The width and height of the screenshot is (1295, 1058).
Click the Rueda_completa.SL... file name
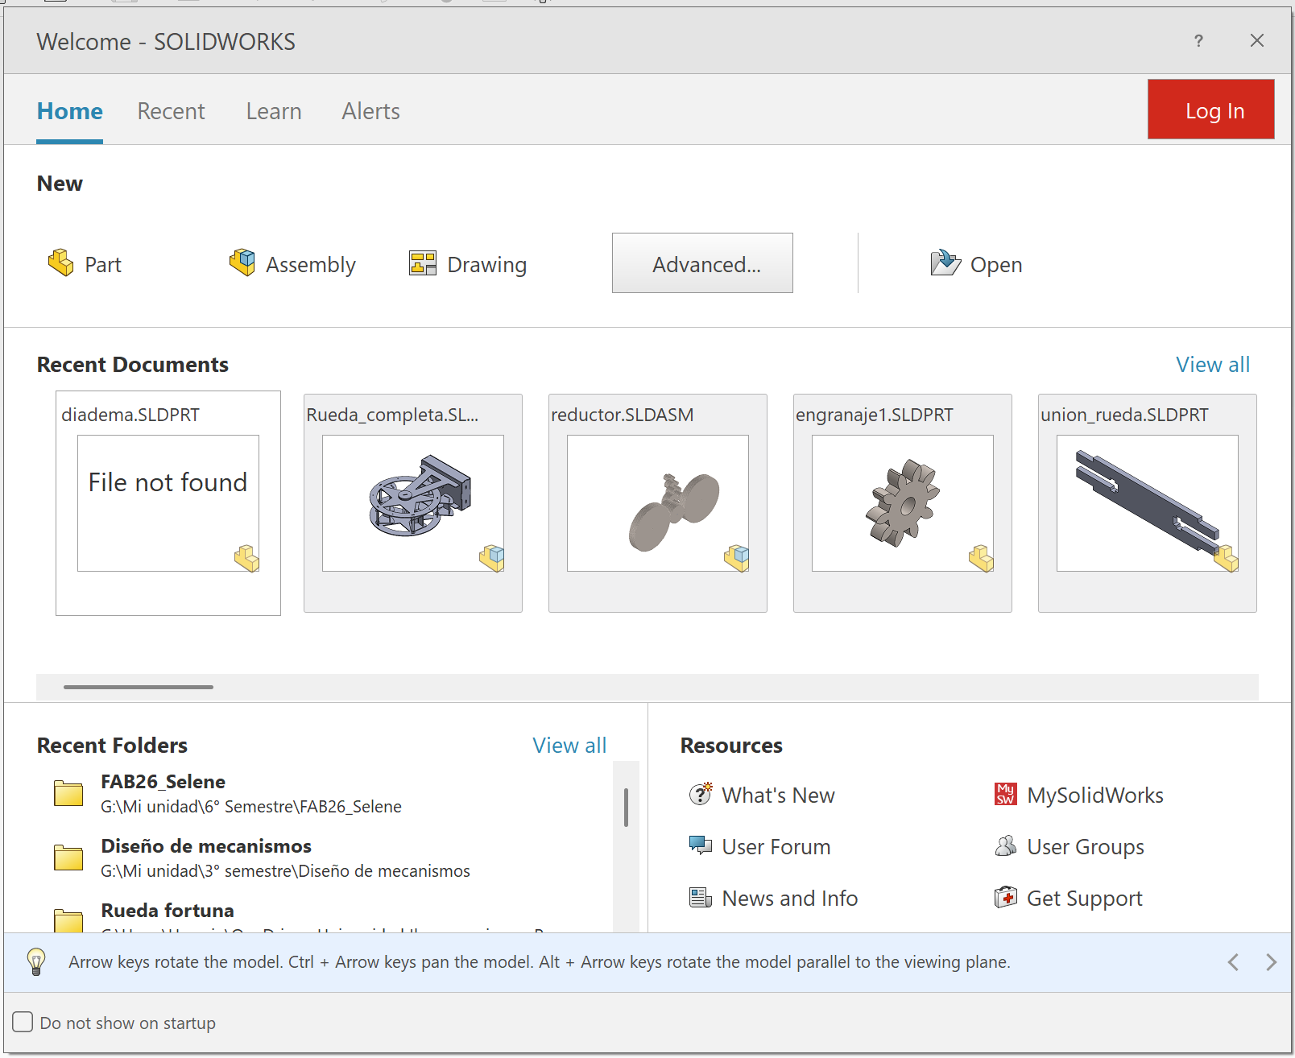pyautogui.click(x=392, y=415)
